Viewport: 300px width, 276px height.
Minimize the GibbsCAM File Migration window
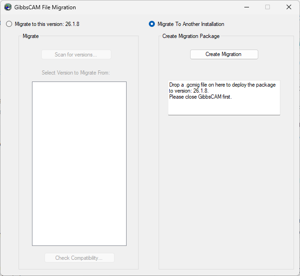247,7
